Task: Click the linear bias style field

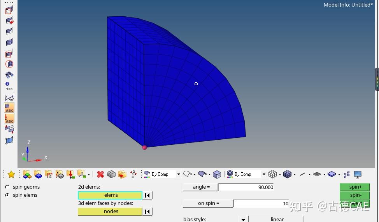Action: tap(277, 219)
